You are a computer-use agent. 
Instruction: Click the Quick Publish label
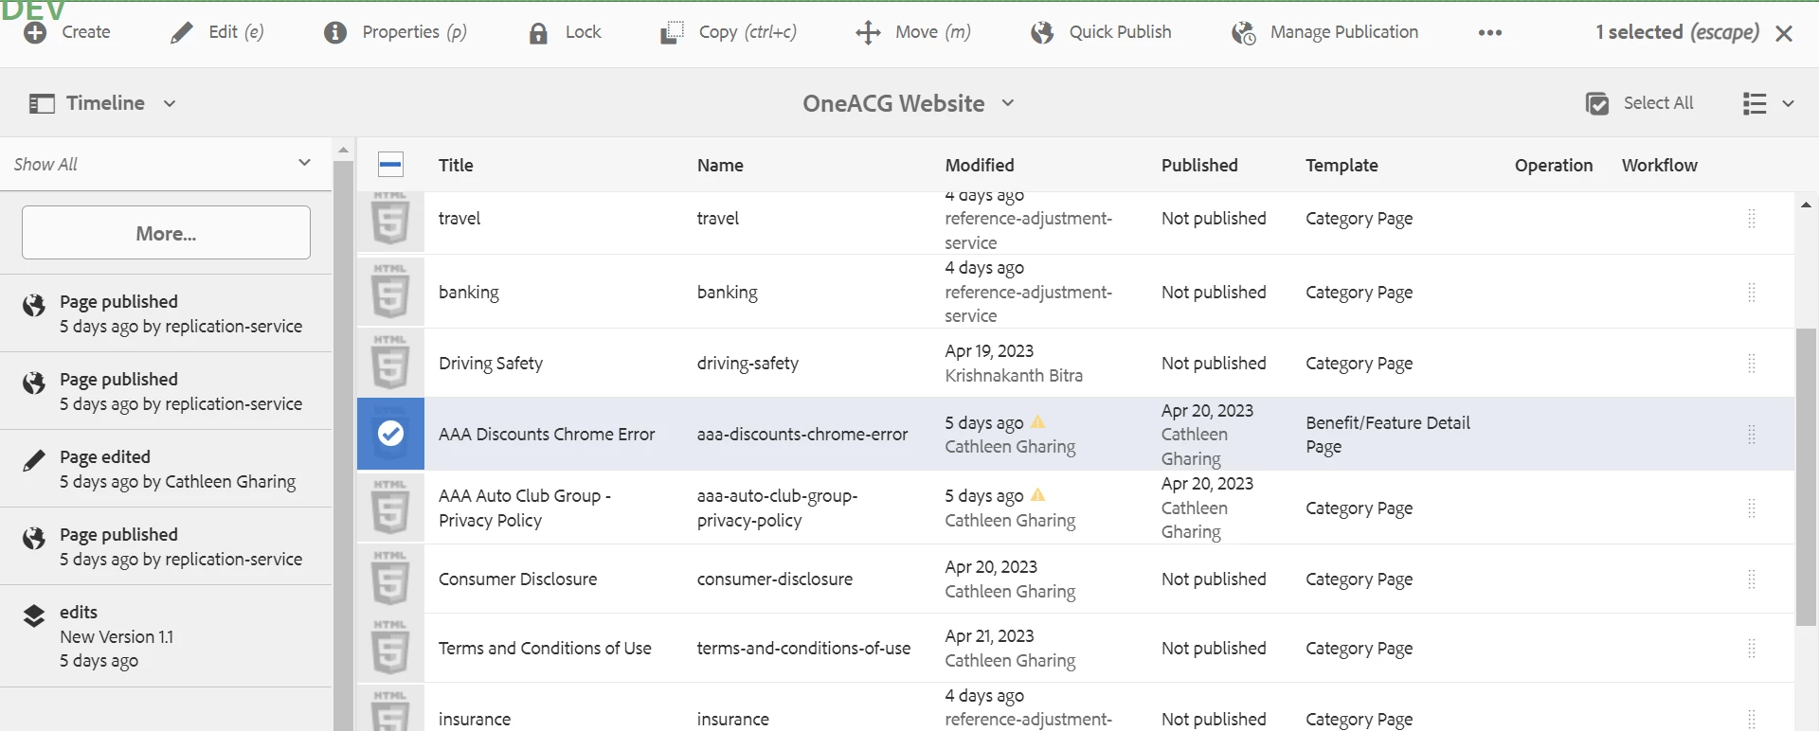click(x=1120, y=32)
